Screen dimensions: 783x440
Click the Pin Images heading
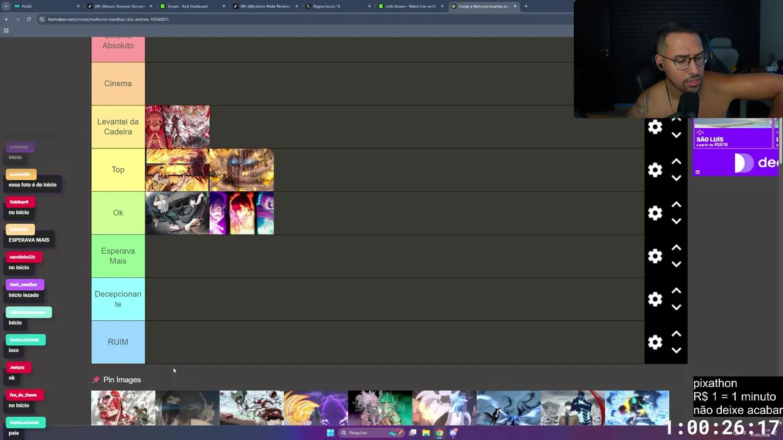(x=122, y=380)
